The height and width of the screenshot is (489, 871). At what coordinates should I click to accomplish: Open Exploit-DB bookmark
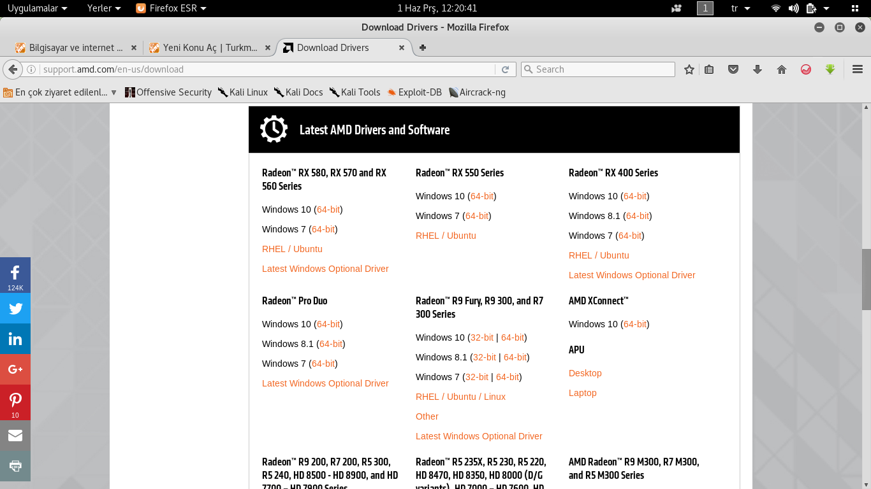(x=414, y=92)
